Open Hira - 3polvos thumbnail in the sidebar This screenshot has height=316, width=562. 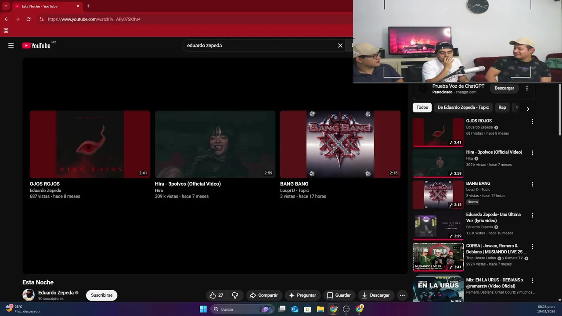(x=438, y=163)
